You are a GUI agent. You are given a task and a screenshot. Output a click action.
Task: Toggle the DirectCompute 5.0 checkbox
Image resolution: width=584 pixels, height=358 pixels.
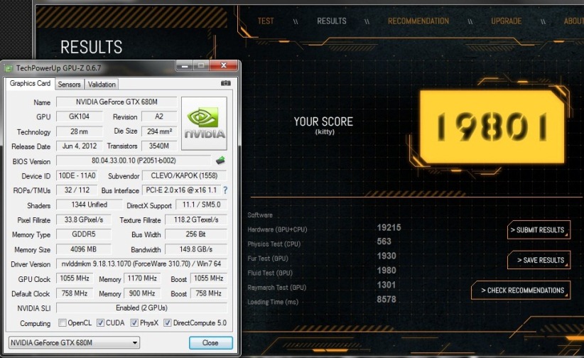(x=168, y=322)
